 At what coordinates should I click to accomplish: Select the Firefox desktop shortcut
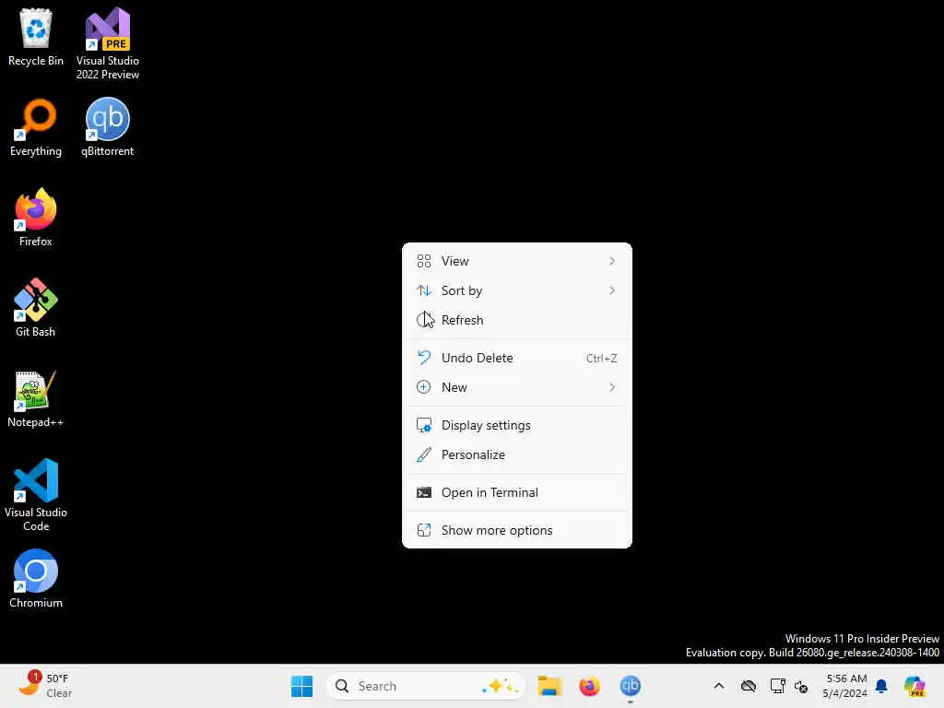[36, 218]
